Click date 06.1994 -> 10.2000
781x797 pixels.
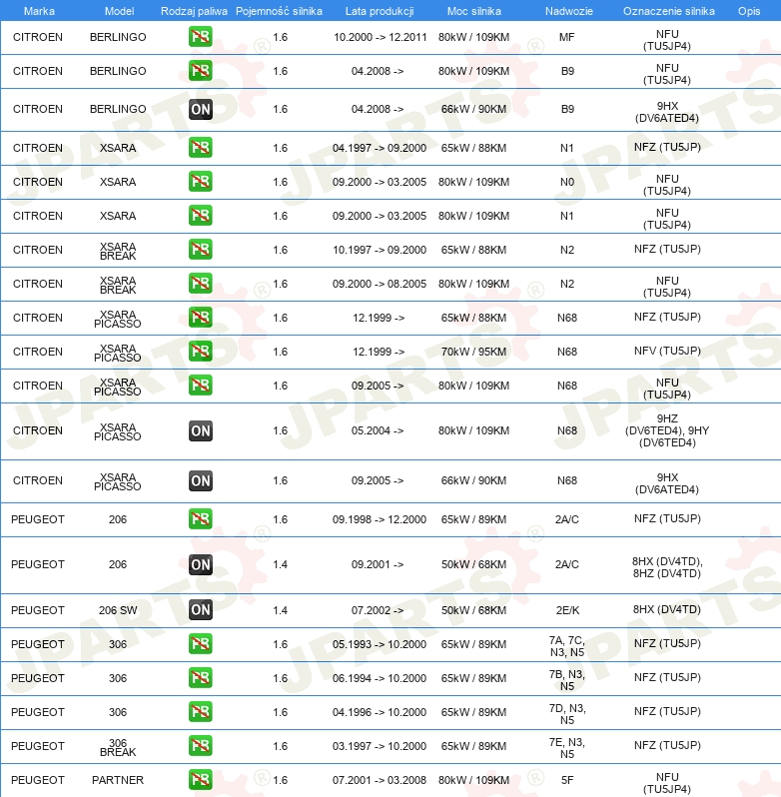pos(380,678)
